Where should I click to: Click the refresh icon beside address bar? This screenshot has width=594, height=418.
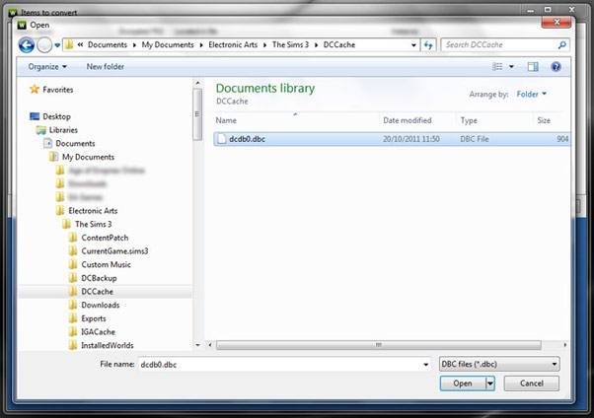click(x=428, y=45)
